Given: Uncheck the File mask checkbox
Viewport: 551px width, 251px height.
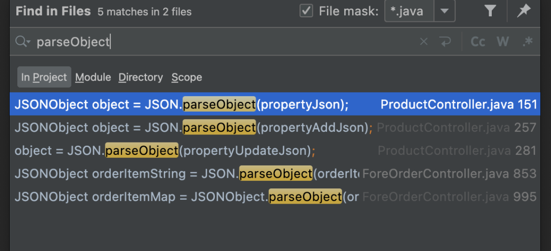Looking at the screenshot, I should (x=306, y=11).
